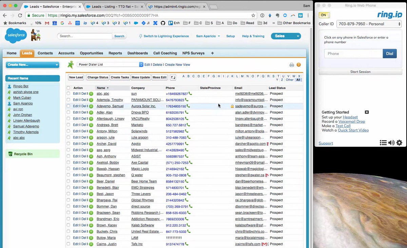Open the Chrome three-dot menu
Screen dimensions: 407x248
click(308, 15)
